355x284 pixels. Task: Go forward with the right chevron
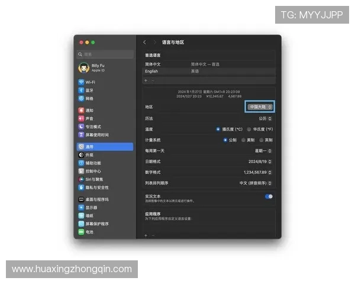click(x=154, y=43)
